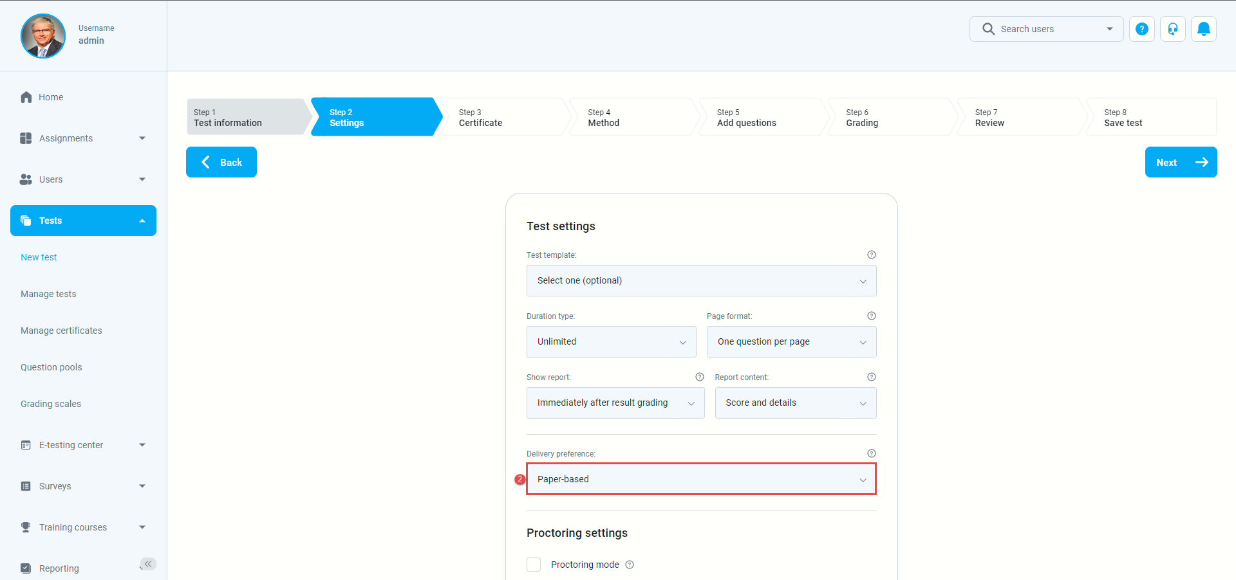Expand the Assignments sidebar menu

pos(83,138)
